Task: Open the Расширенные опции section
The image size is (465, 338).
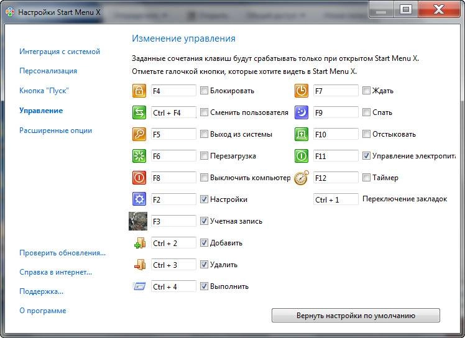Action: pyautogui.click(x=55, y=130)
